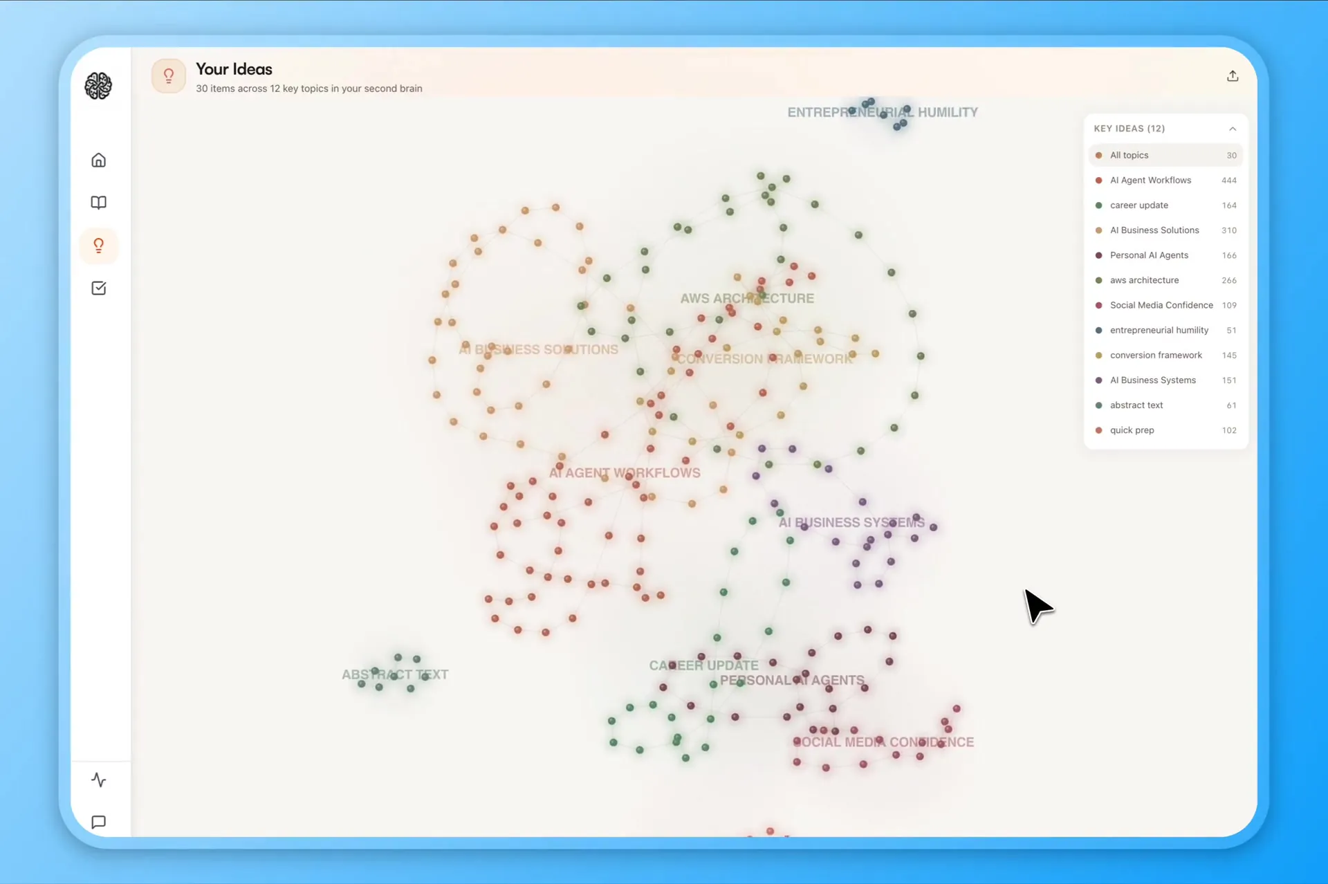Select the lightbulb Ideas sidebar icon
The width and height of the screenshot is (1328, 884).
click(x=99, y=246)
